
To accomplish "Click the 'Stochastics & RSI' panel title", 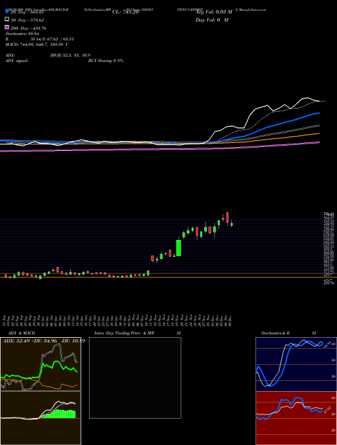I will pyautogui.click(x=288, y=333).
